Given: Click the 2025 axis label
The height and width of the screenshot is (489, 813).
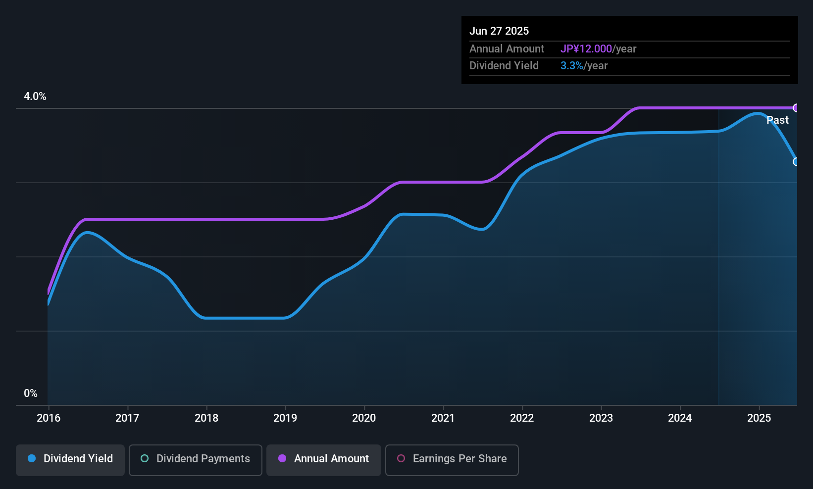Looking at the screenshot, I should (759, 418).
